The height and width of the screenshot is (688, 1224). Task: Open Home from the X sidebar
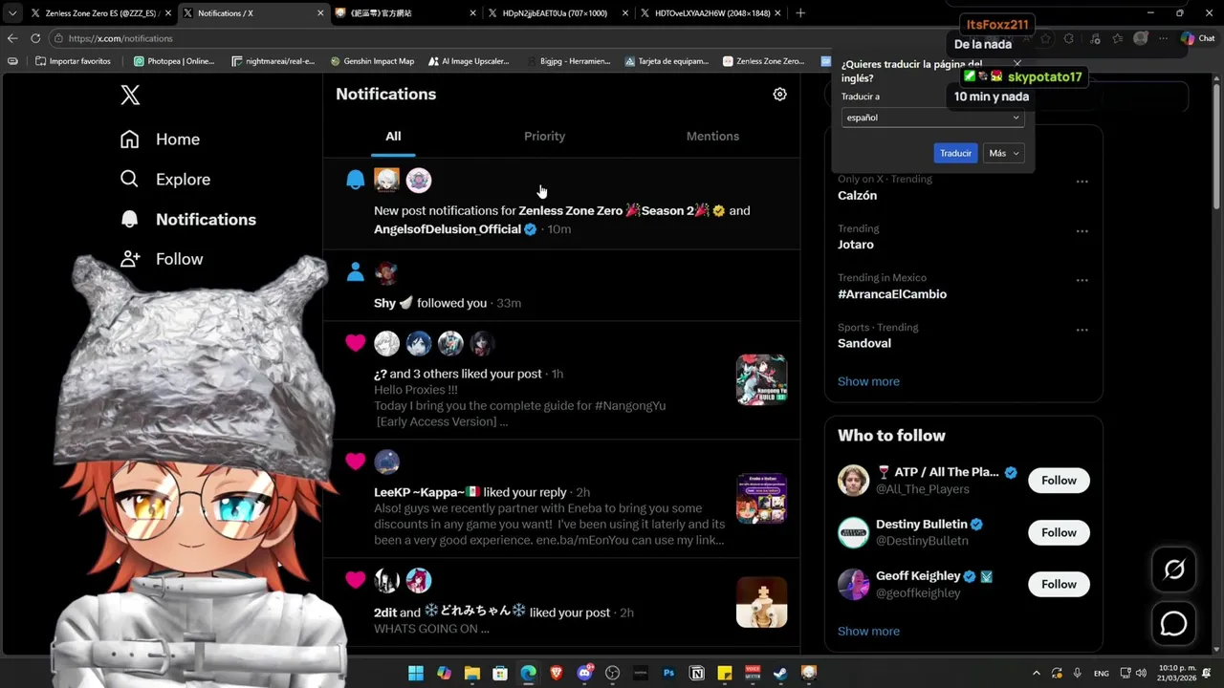(x=160, y=140)
